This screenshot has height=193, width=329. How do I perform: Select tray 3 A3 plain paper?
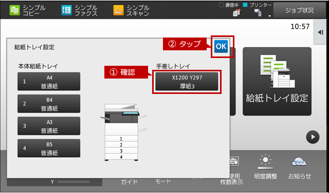[49, 126]
